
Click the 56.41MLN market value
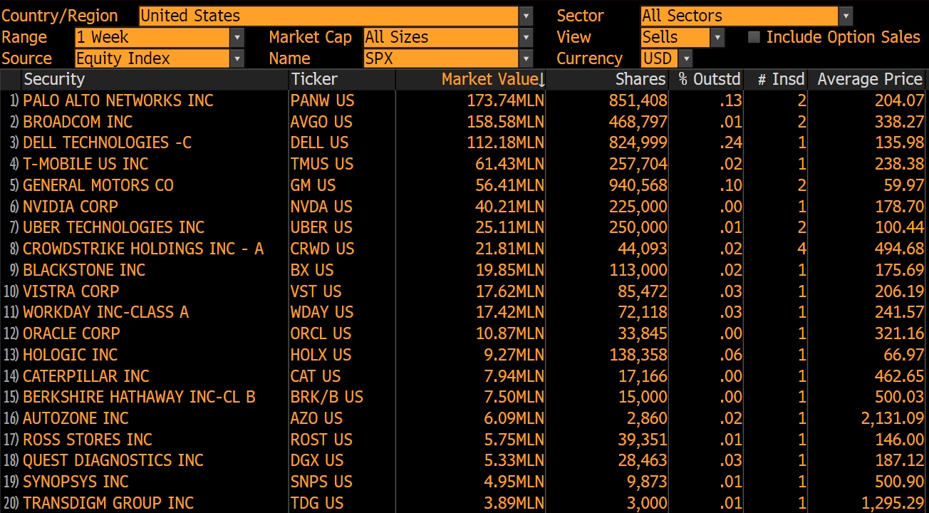point(509,185)
